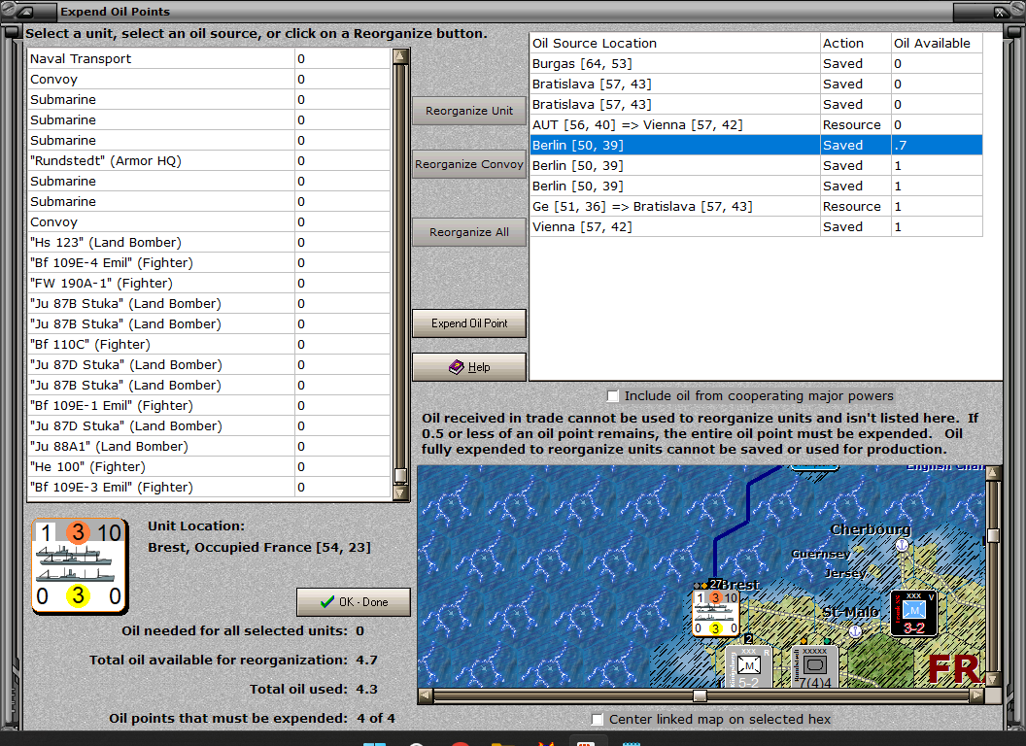Click the Expend Oil Point button
The height and width of the screenshot is (746, 1026).
tap(469, 323)
